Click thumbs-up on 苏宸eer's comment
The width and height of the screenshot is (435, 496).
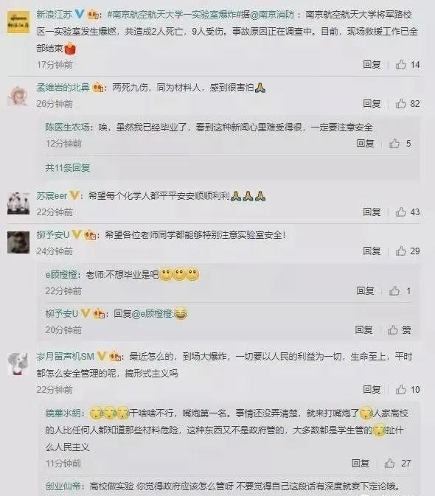(400, 212)
